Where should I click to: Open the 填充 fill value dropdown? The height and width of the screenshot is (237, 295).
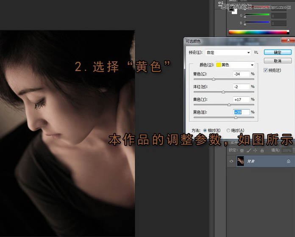click(x=293, y=150)
